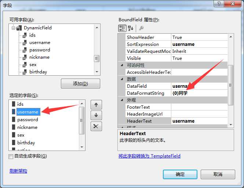Image resolution: width=244 pixels, height=188 pixels.
Task: Click the field icon beside ids in selected fields
Action: click(x=14, y=104)
